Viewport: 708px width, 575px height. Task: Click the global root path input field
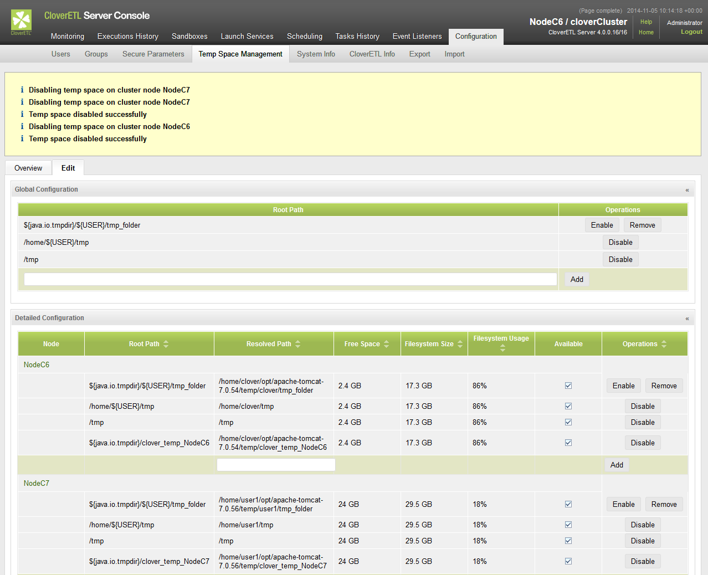point(290,279)
